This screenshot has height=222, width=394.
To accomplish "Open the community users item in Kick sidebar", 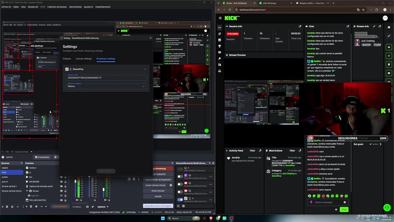I will tap(219, 64).
